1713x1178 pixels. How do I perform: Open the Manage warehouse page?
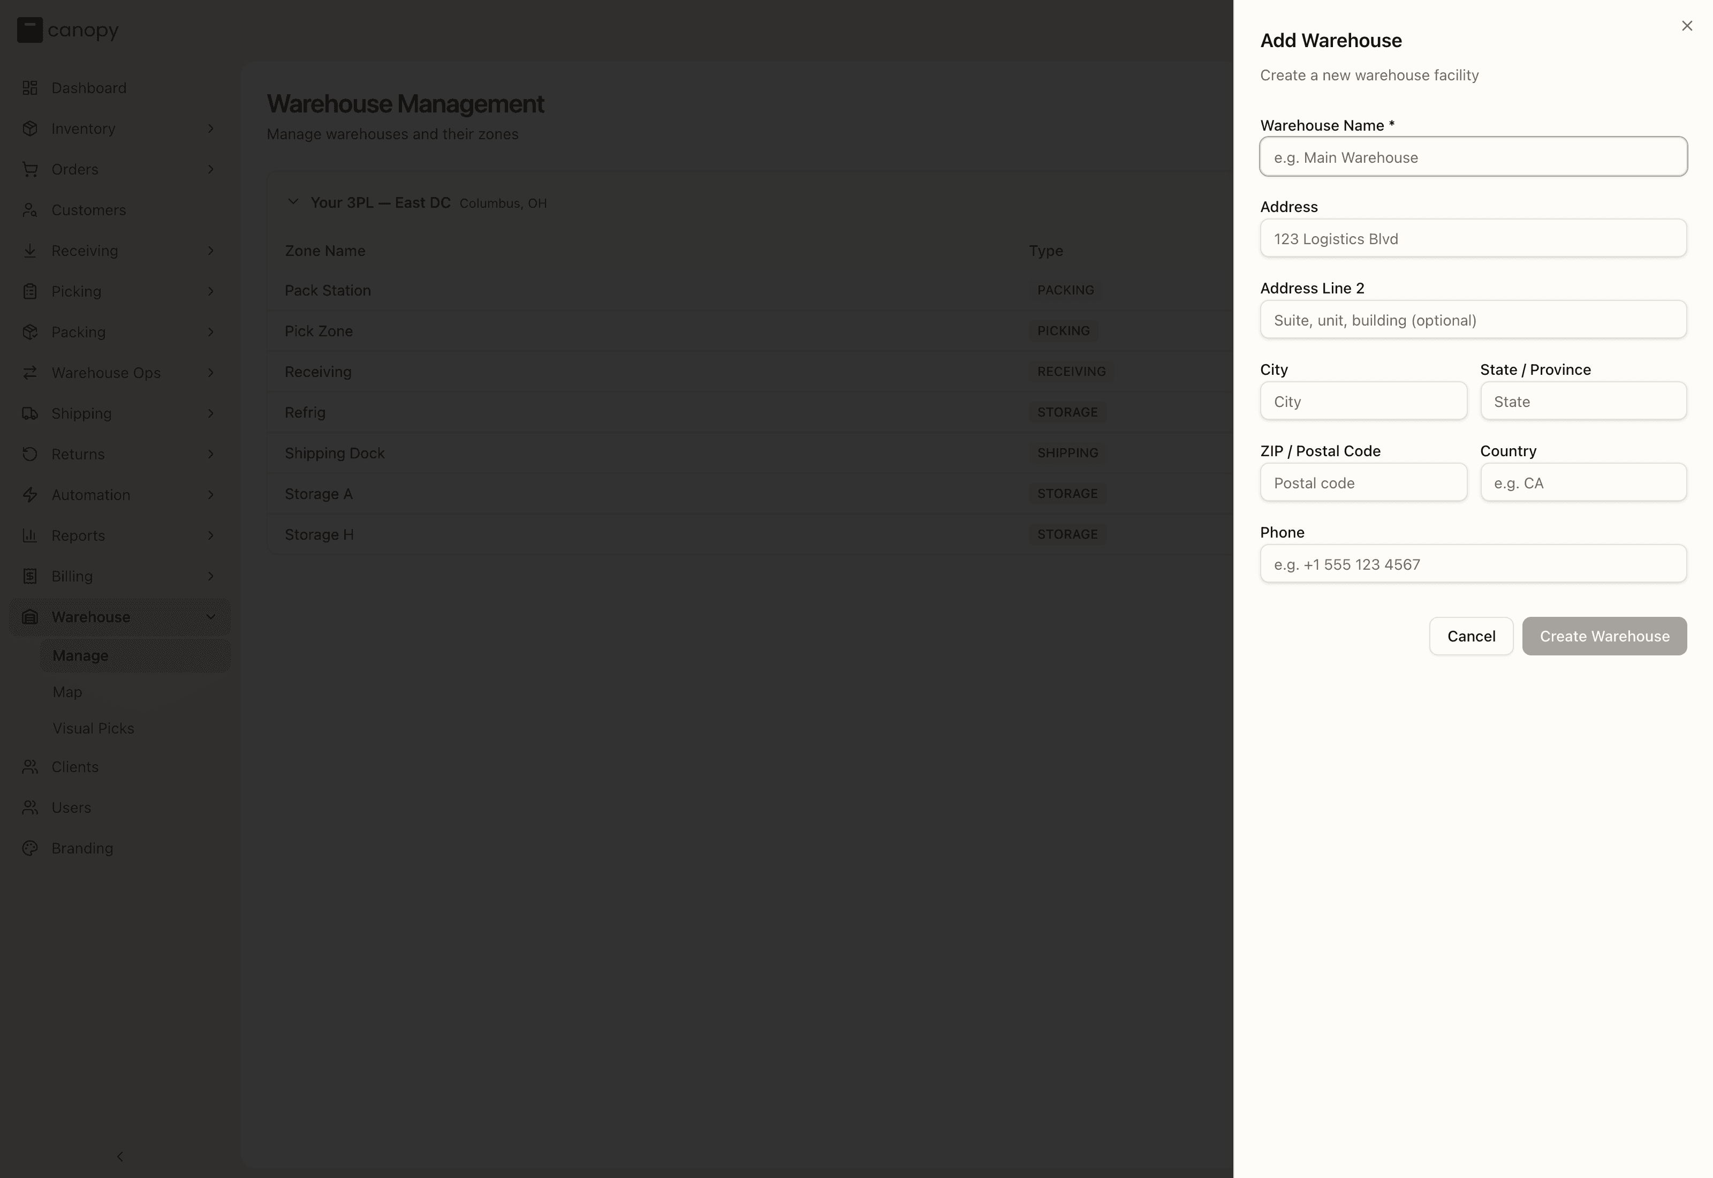tap(135, 655)
